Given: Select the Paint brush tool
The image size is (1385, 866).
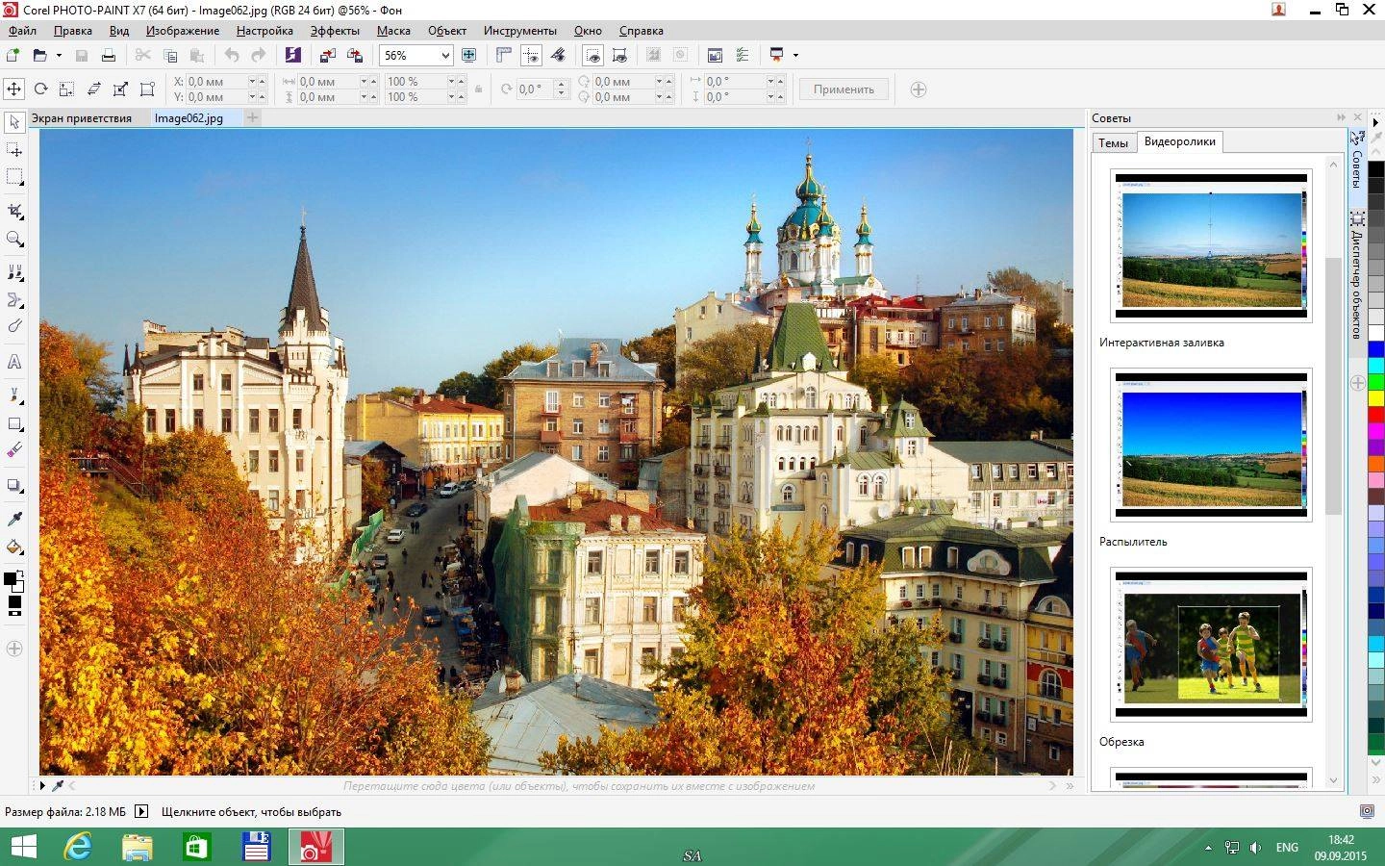Looking at the screenshot, I should coord(14,396).
